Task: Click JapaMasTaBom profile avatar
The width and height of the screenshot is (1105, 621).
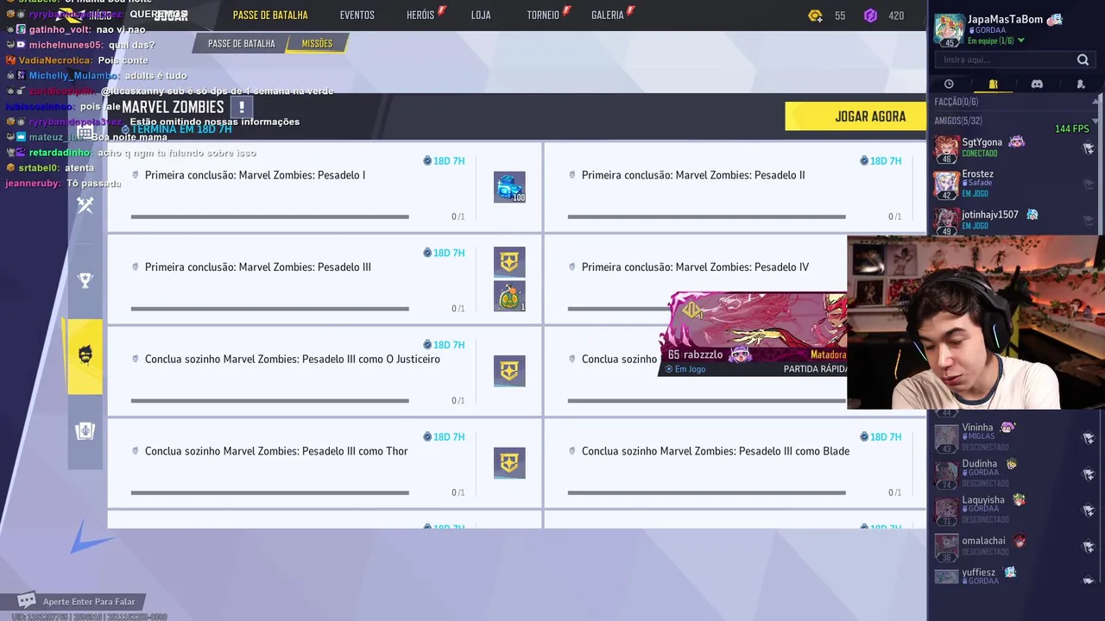Action: click(950, 30)
